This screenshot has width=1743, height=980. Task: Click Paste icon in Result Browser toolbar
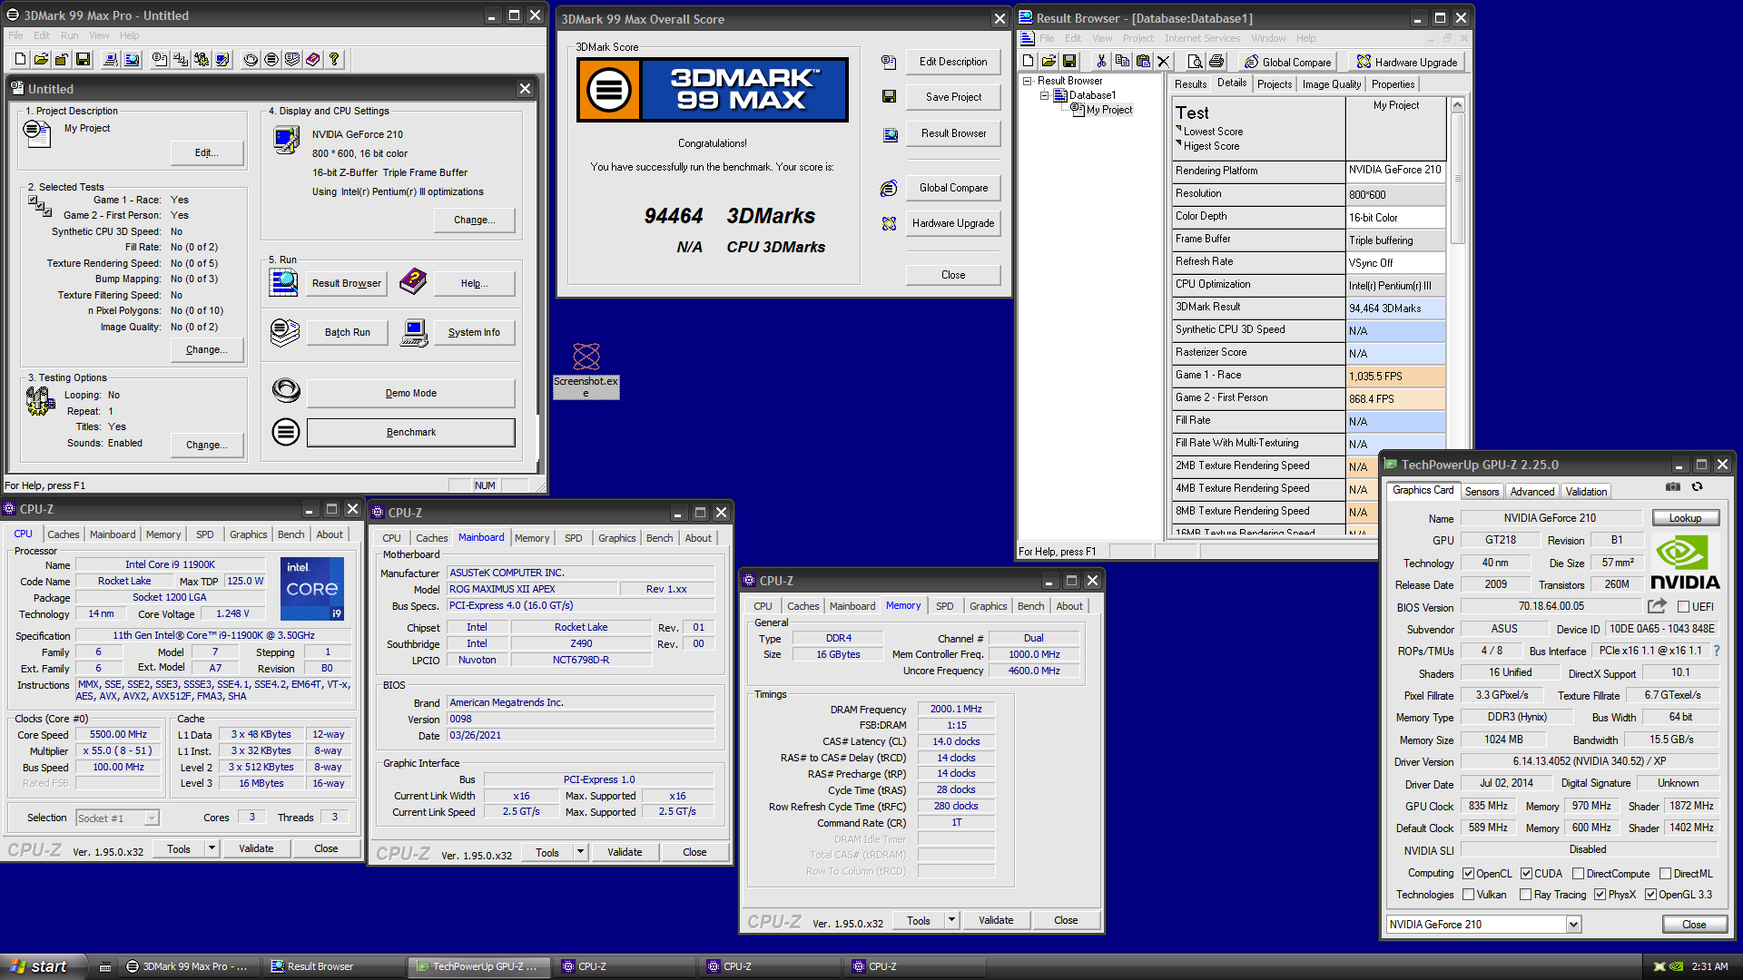(1143, 62)
